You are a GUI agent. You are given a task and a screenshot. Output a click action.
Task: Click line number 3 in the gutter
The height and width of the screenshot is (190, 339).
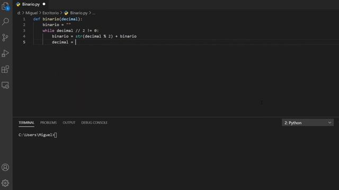[x=24, y=31]
